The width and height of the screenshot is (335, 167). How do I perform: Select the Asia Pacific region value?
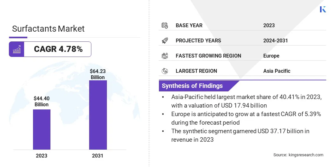point(277,71)
